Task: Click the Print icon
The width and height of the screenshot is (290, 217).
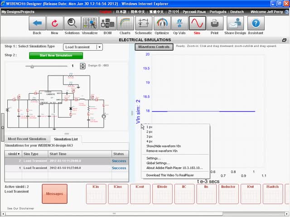Action: (x=215, y=23)
